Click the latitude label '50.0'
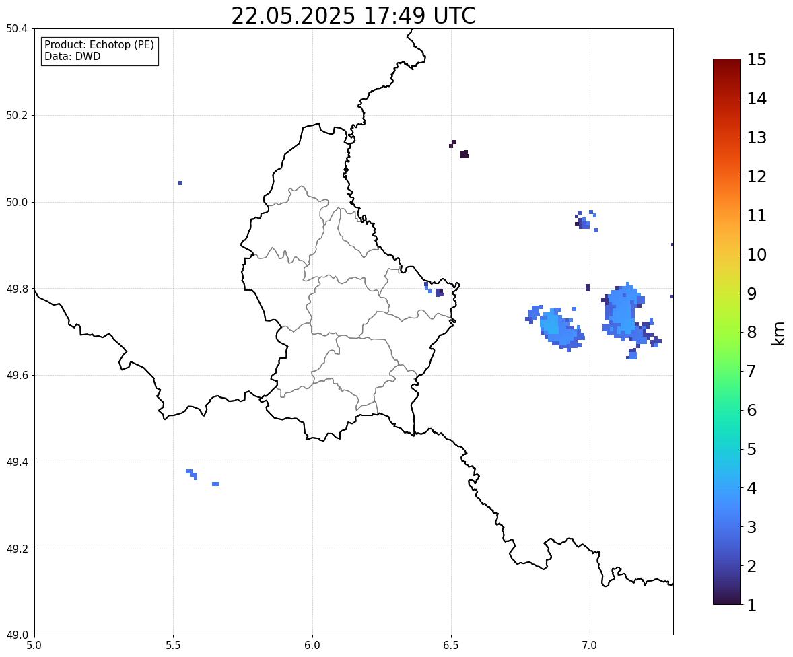 pyautogui.click(x=16, y=203)
